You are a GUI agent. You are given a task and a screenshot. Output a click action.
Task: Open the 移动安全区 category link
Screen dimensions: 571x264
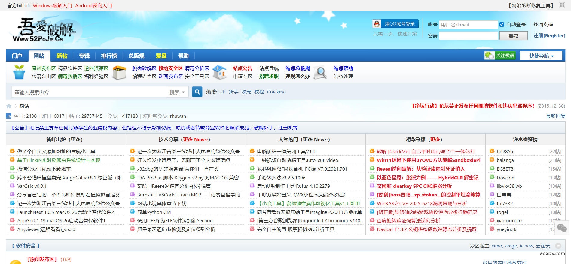(x=170, y=68)
